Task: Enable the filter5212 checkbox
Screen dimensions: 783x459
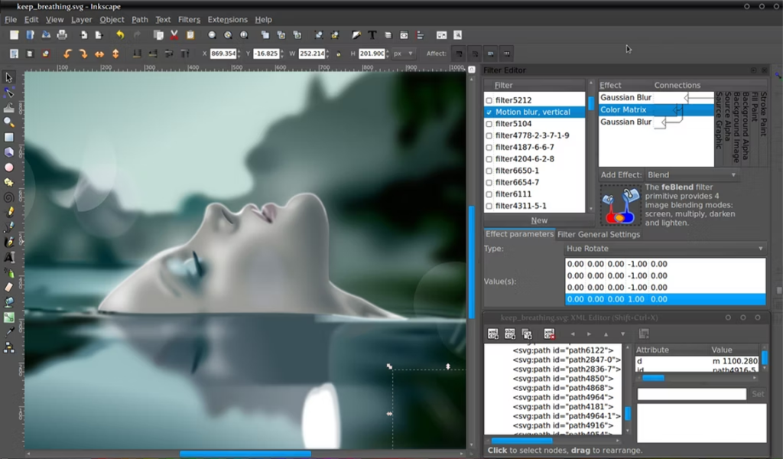Action: (x=489, y=100)
